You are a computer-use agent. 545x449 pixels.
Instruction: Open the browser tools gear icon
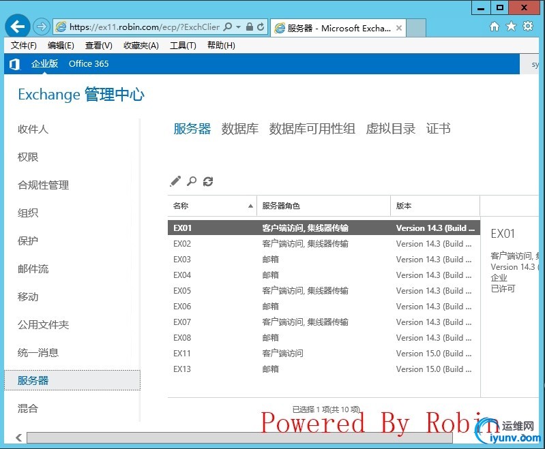pos(528,27)
